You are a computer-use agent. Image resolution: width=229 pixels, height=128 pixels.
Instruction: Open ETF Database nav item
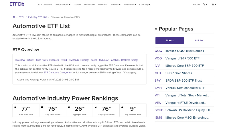point(45,5)
